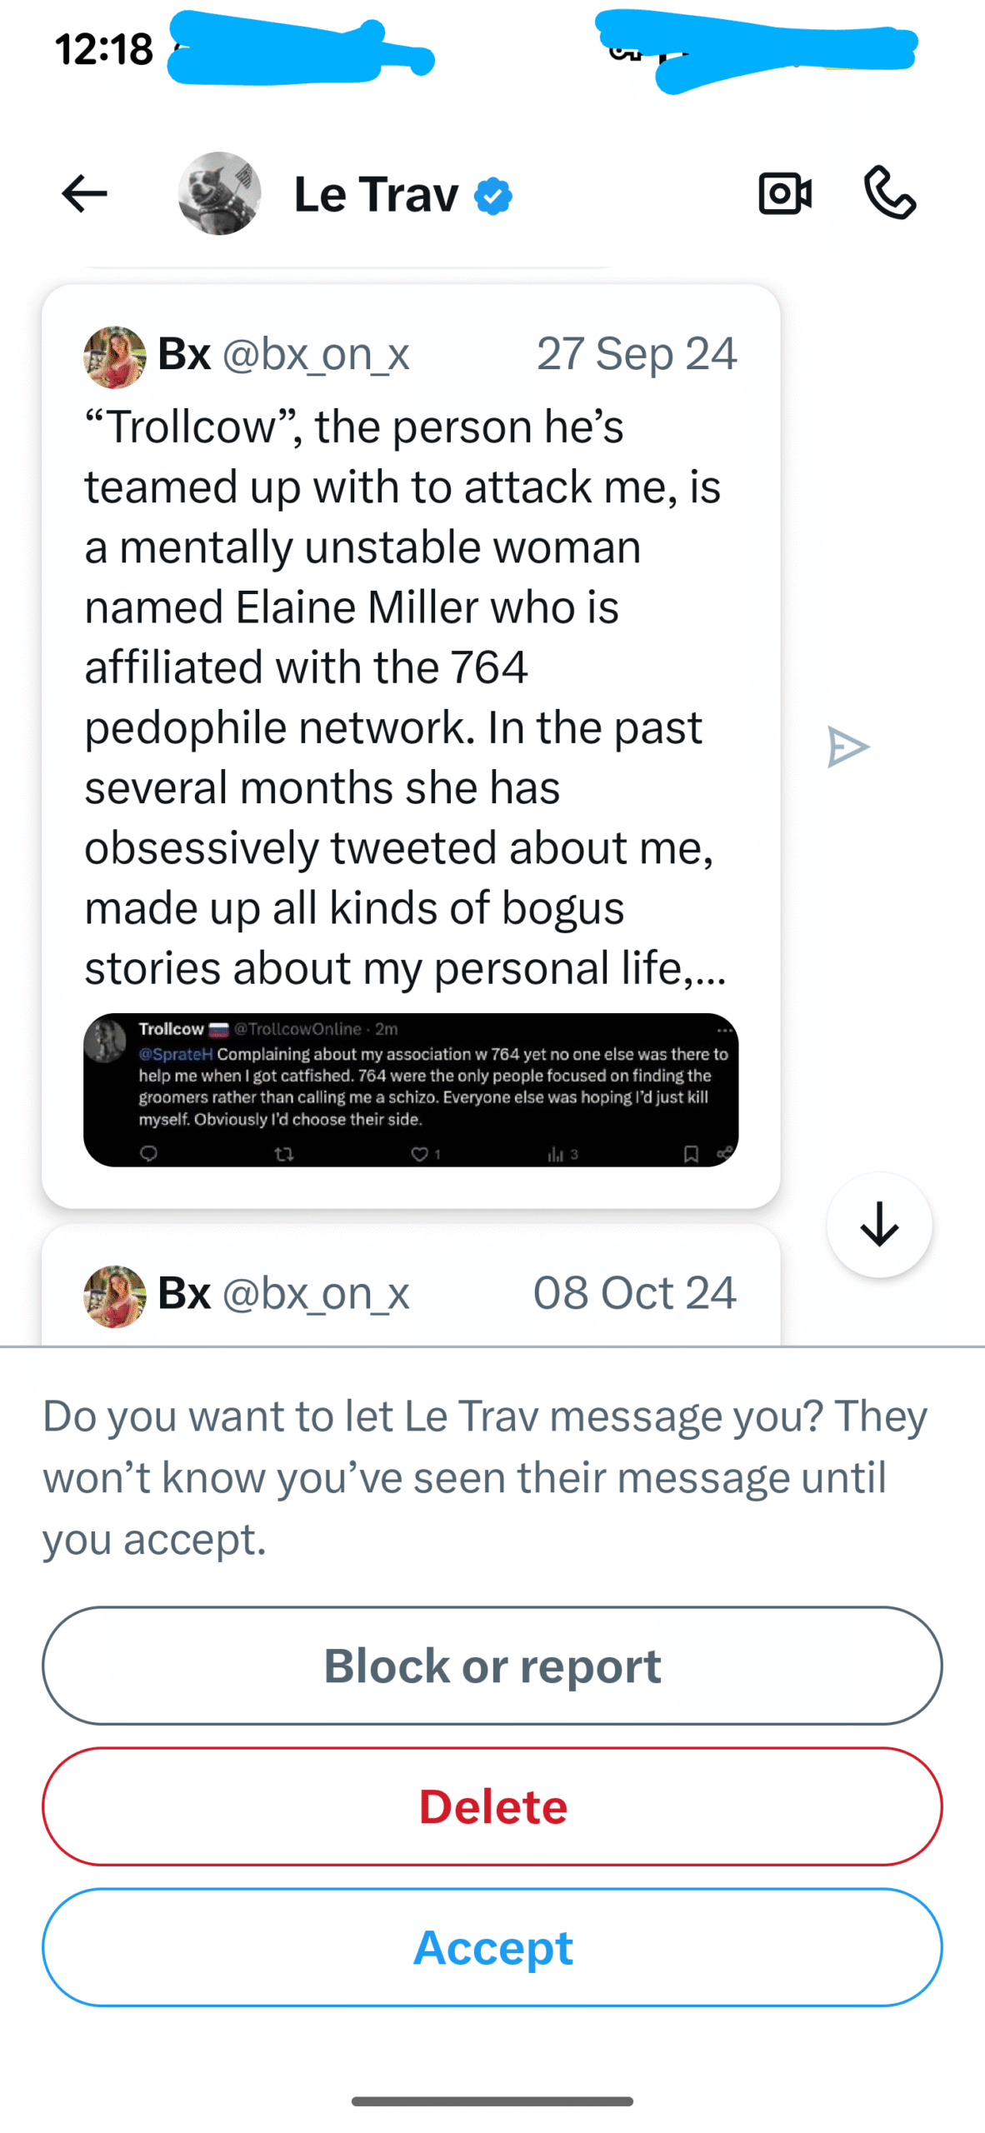Click the blue verified badge
Image resolution: width=985 pixels, height=2133 pixels.
tap(493, 197)
